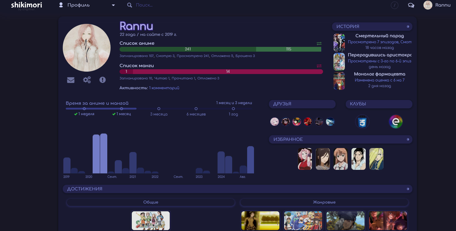Click the slash shortcut circle icon
This screenshot has height=231, width=456.
coord(394,5)
